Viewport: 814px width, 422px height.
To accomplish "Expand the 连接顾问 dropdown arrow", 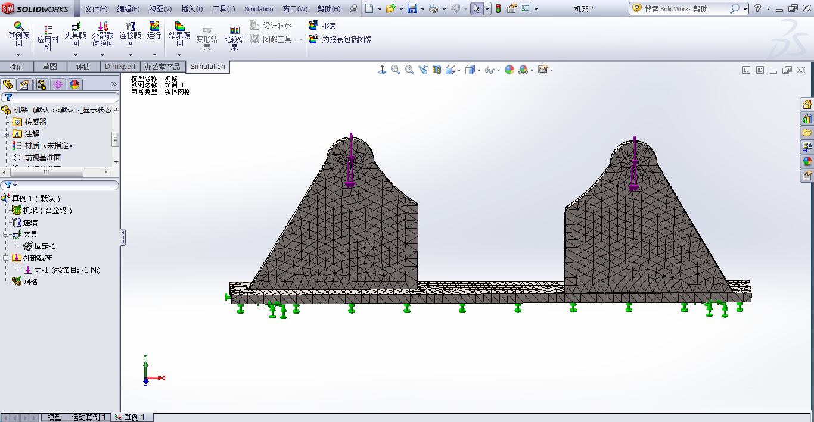I will coord(130,55).
